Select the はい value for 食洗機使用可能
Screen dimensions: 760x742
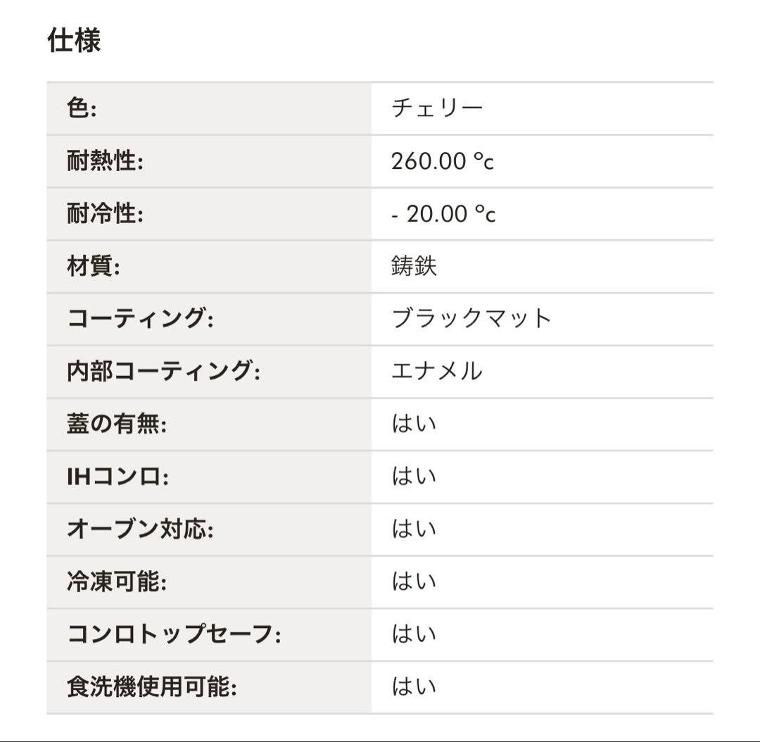click(414, 687)
